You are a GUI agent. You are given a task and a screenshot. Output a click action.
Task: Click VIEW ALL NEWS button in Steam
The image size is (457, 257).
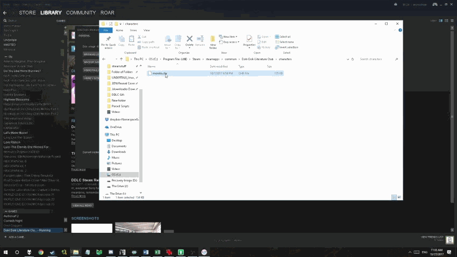pos(82,205)
